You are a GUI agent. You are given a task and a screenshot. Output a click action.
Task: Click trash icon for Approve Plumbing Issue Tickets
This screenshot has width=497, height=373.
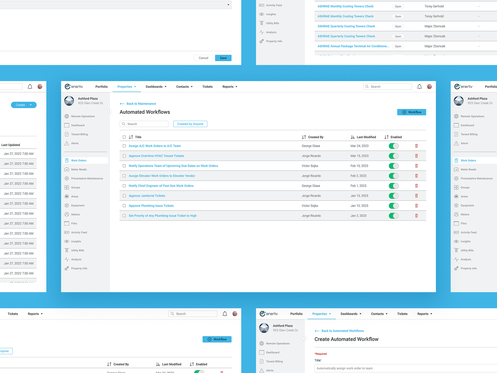416,206
